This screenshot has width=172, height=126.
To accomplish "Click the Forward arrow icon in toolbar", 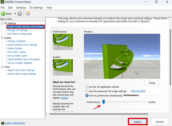I will [x=20, y=13].
